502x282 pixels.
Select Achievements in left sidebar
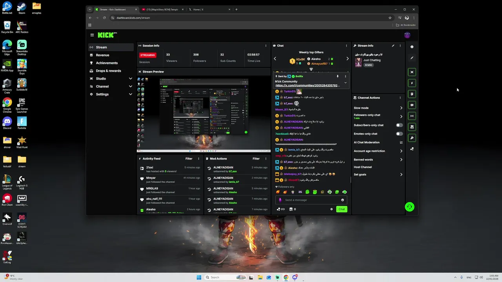click(111, 63)
